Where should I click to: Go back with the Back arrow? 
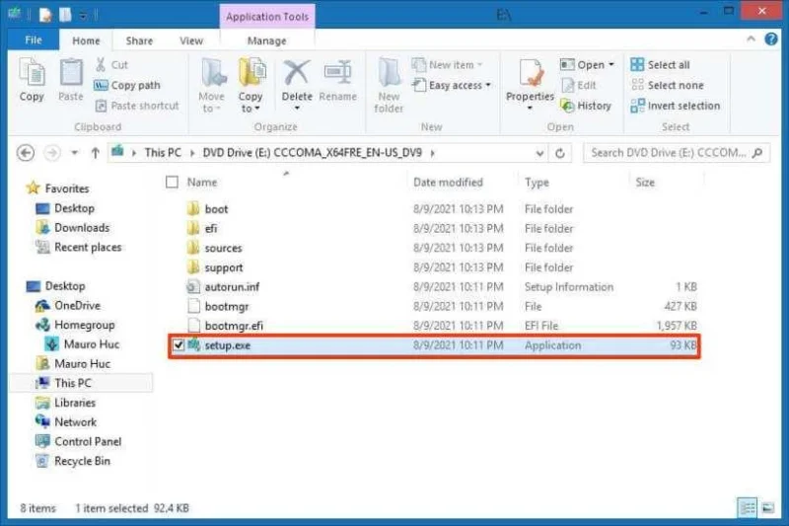point(26,153)
